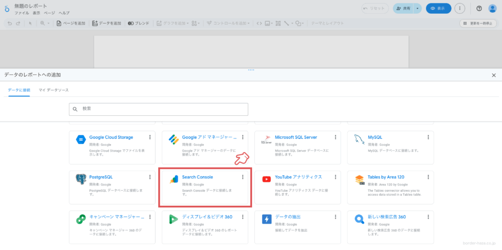Open options menu for MySQL card
Viewport: 502px width, 250px height.
pos(428,137)
